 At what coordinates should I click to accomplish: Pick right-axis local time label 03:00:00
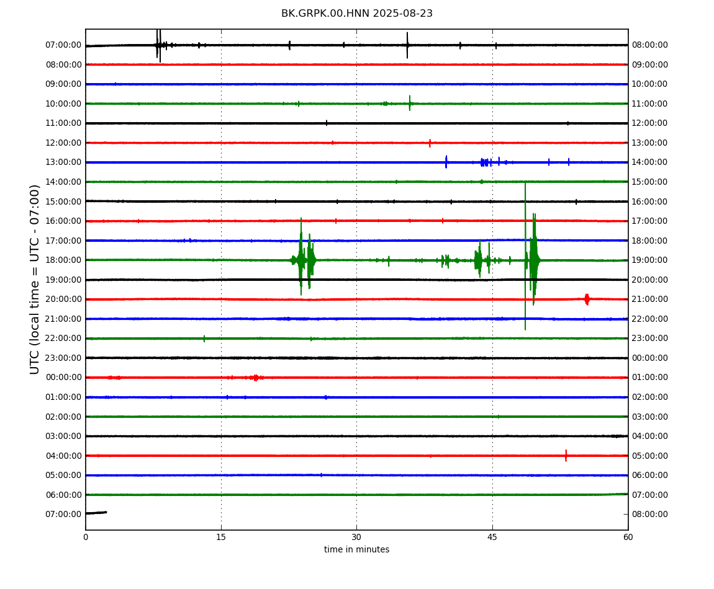click(x=650, y=417)
